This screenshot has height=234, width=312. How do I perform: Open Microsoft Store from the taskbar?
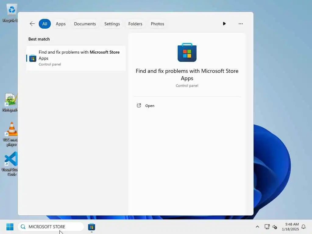91,227
